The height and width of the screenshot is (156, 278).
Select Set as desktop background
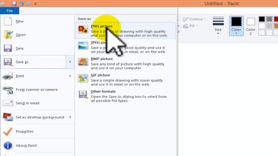(37, 117)
